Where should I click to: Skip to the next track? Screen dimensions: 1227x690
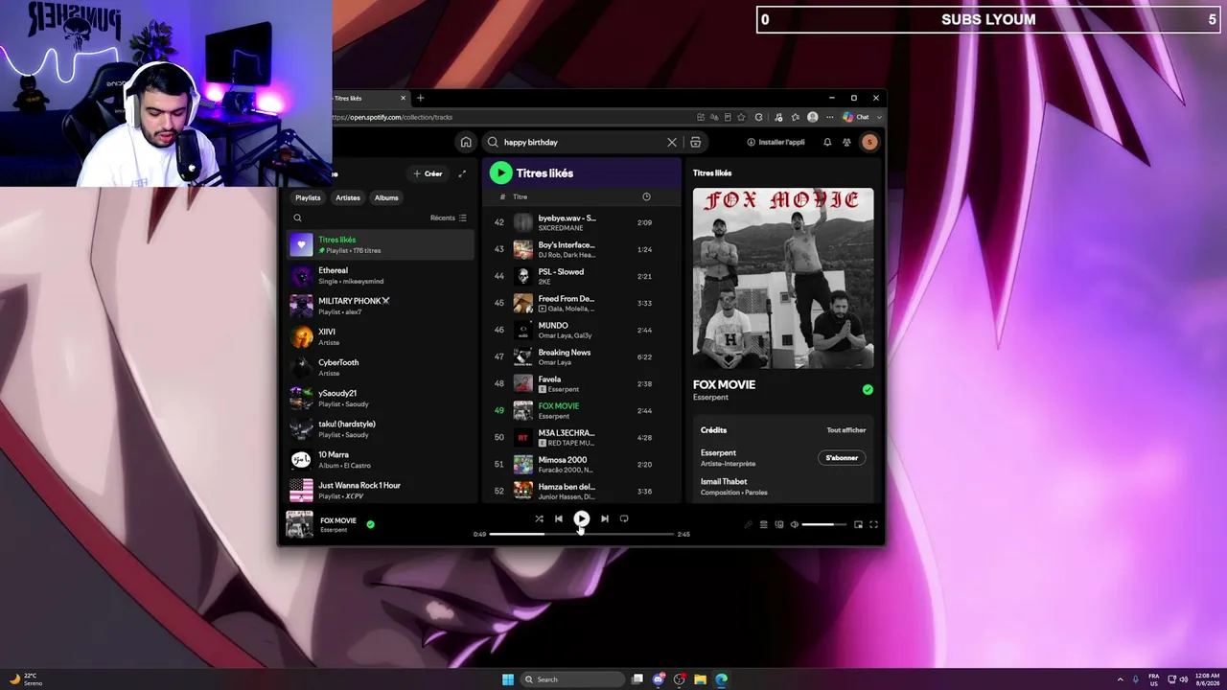click(605, 518)
